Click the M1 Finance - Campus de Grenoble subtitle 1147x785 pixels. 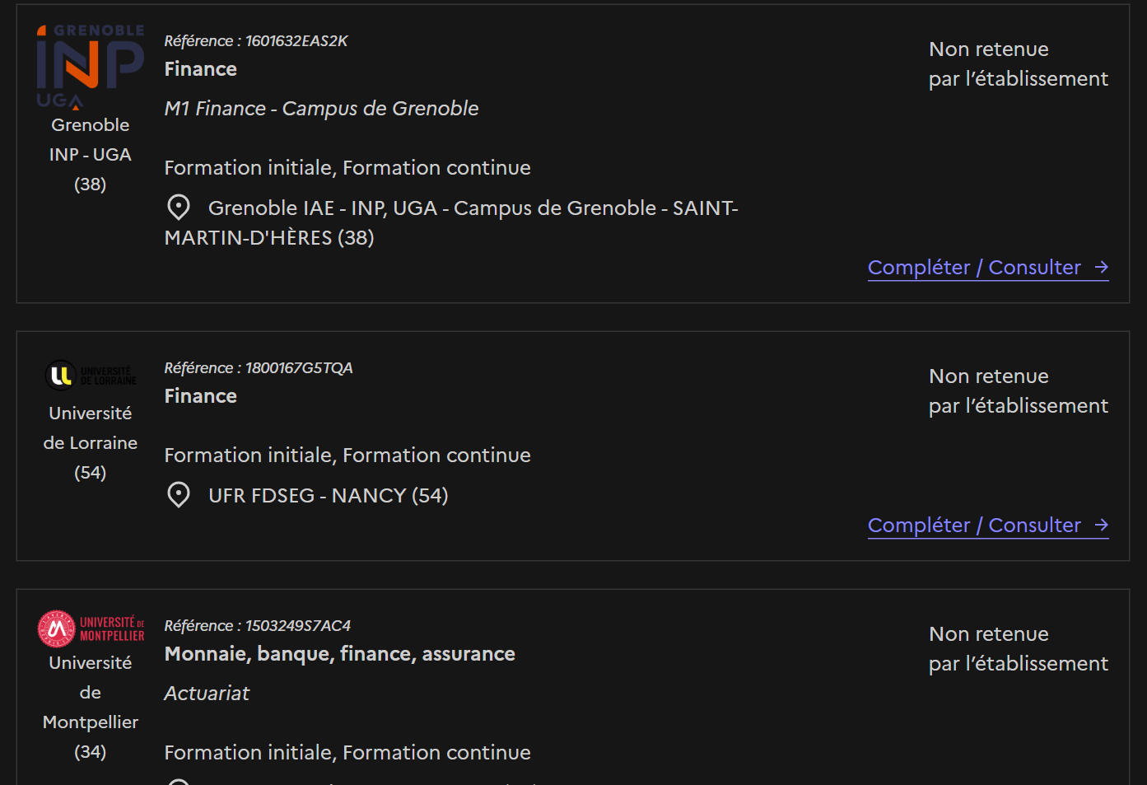(x=322, y=109)
